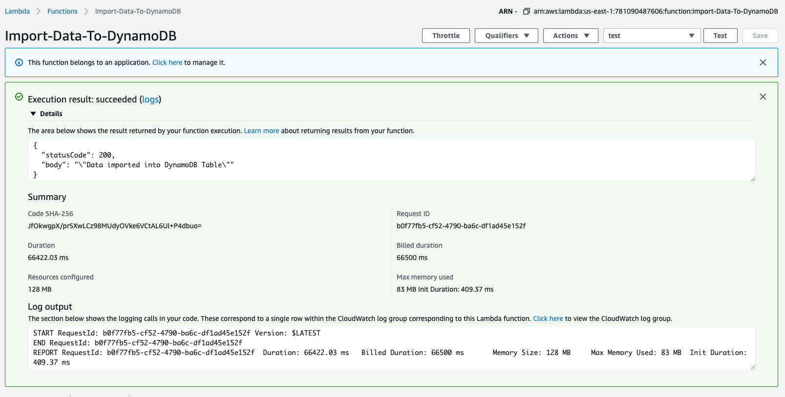Click the Log output heading
Viewport: 785px width, 397px height.
coord(50,307)
